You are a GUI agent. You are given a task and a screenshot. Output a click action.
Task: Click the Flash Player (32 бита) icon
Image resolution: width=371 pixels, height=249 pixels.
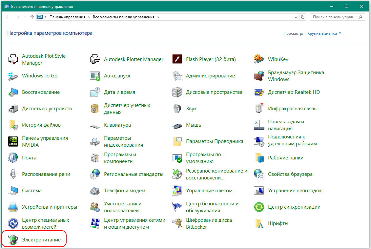pos(177,59)
